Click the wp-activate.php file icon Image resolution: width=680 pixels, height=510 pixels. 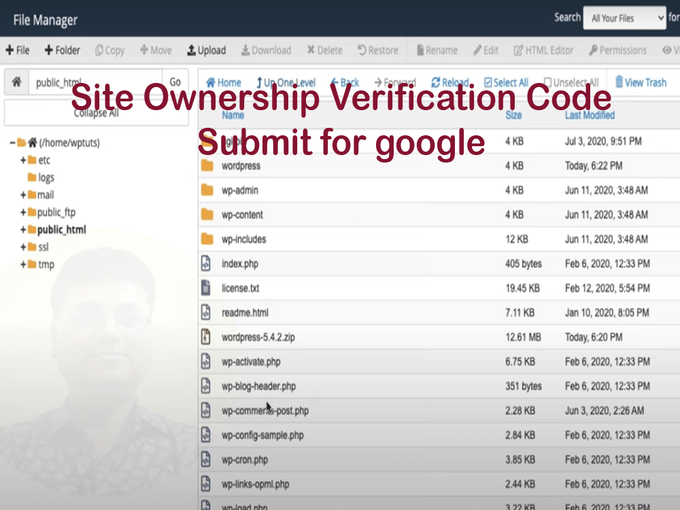pos(206,361)
